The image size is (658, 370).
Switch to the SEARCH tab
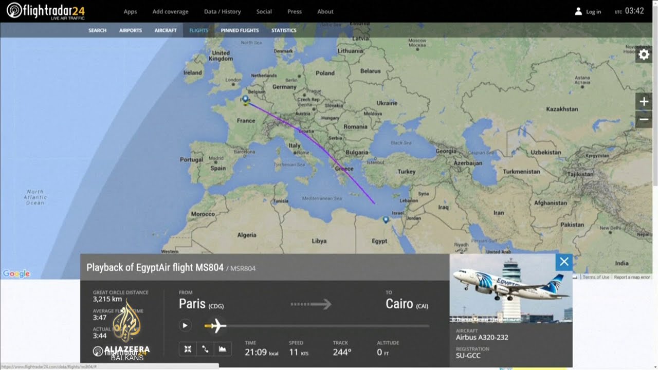(x=98, y=30)
